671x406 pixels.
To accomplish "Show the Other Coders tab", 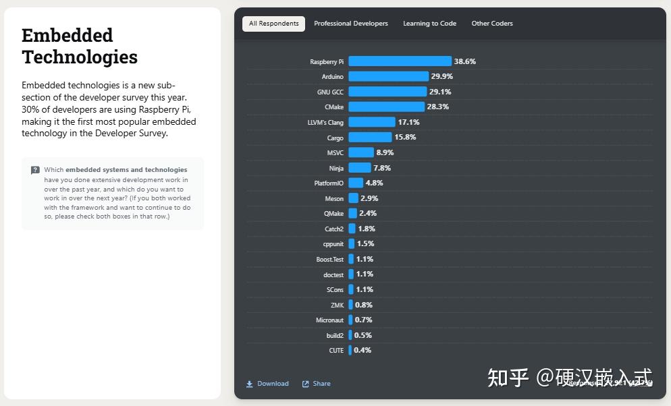I will [492, 24].
